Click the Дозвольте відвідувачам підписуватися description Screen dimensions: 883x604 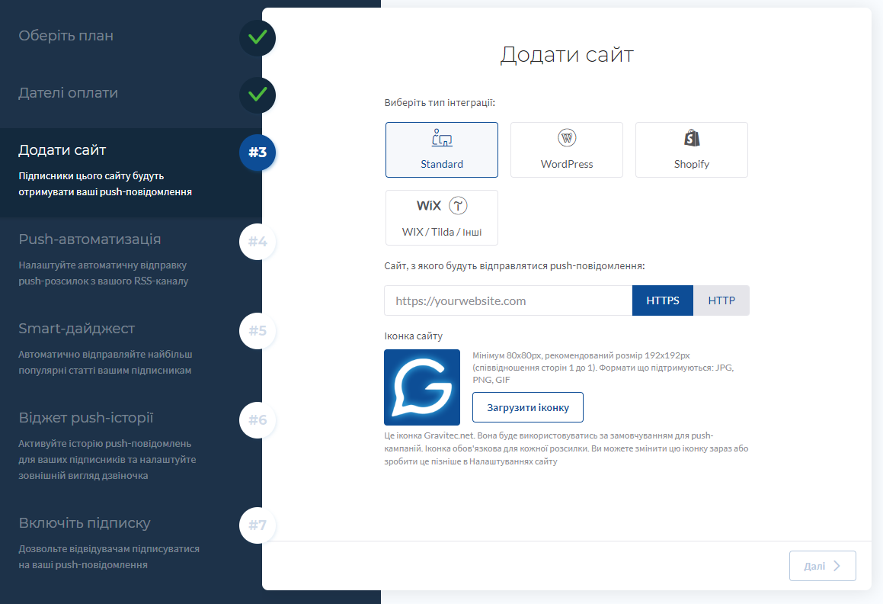pyautogui.click(x=109, y=557)
